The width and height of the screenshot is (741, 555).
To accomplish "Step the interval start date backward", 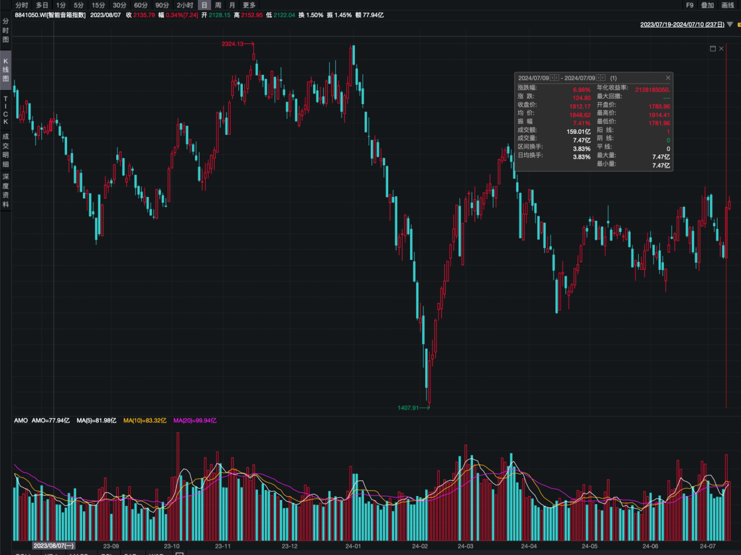I will coord(552,78).
